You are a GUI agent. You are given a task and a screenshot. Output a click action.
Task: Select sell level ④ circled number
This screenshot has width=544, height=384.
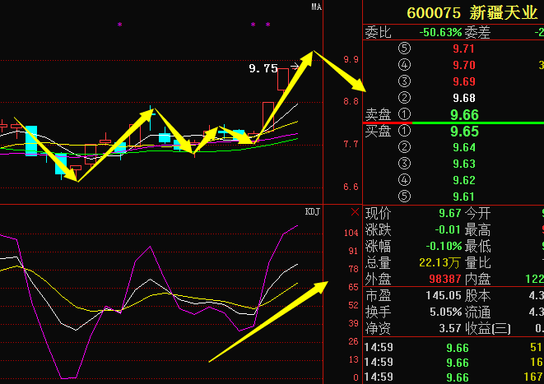pyautogui.click(x=403, y=65)
